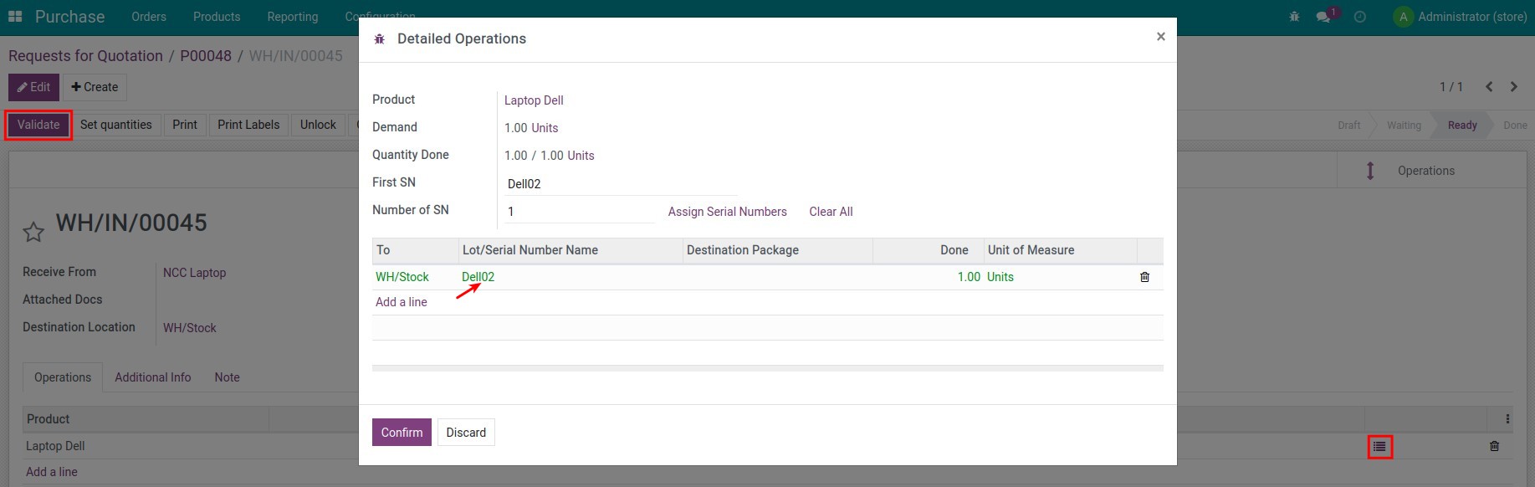This screenshot has width=1535, height=487.
Task: Open detailed operations list icon for Laptop Dell
Action: (1379, 447)
